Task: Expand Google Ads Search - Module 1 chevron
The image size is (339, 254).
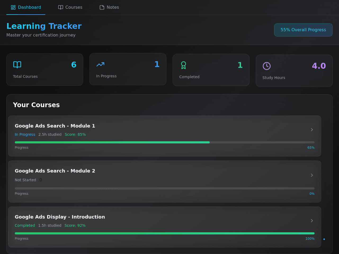Action: point(312,130)
